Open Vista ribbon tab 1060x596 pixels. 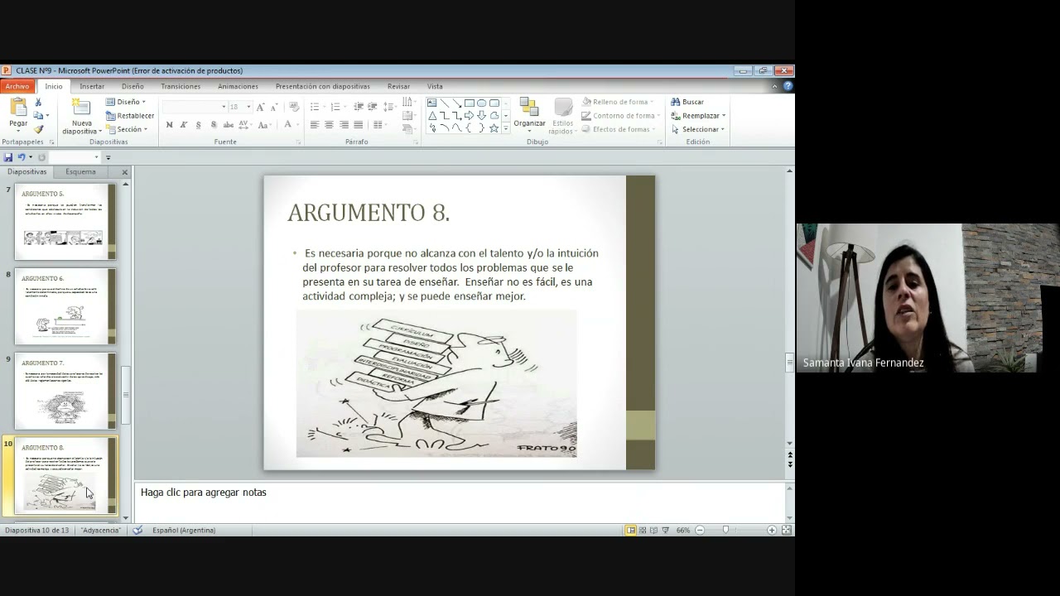[435, 86]
